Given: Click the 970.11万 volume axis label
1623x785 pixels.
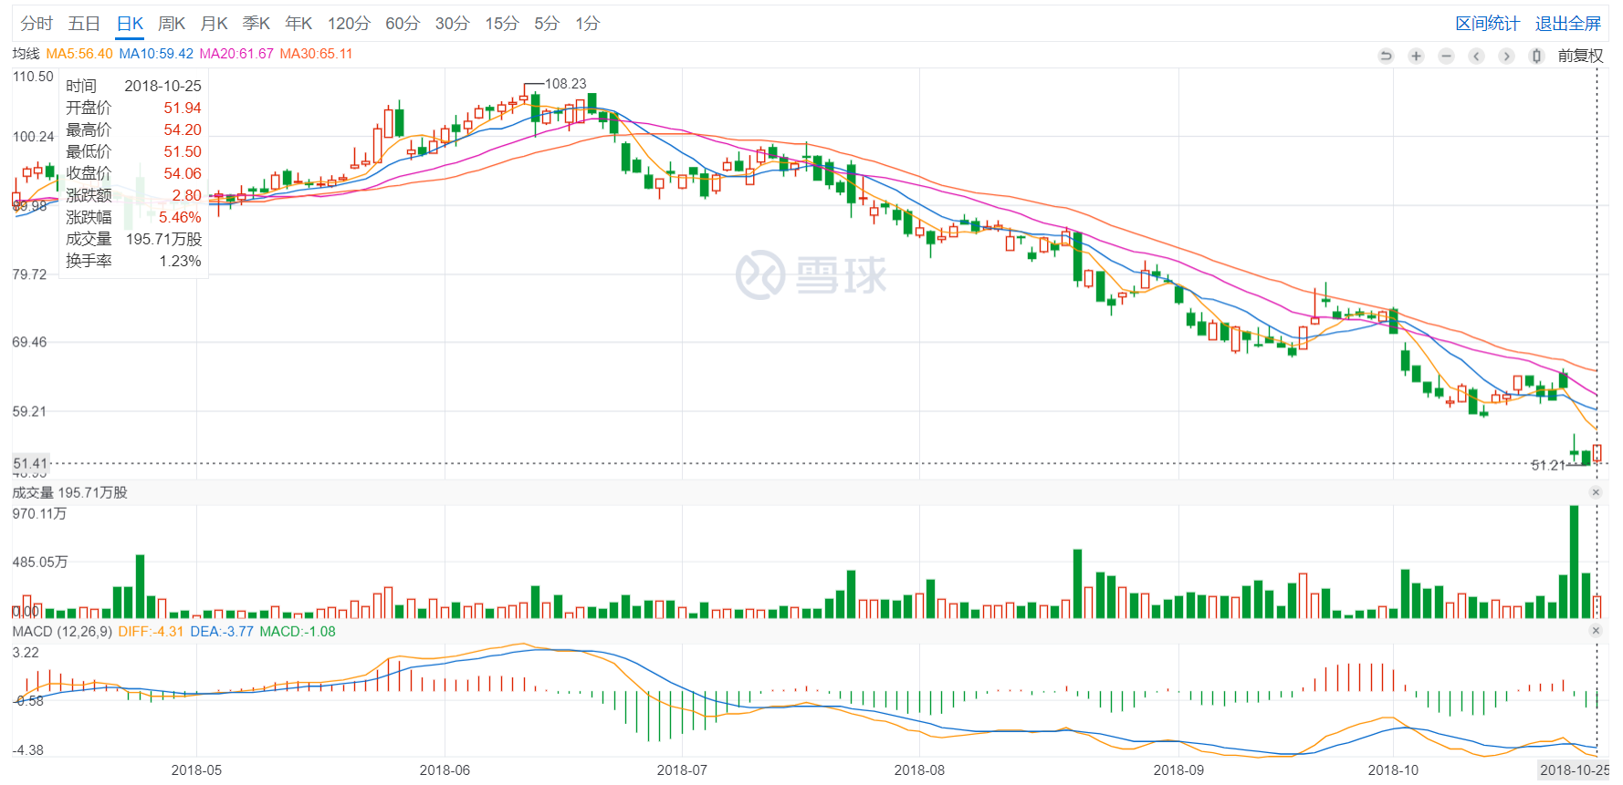Looking at the screenshot, I should 39,514.
